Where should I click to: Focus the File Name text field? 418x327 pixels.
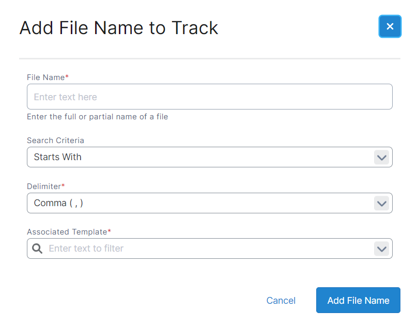[x=209, y=97]
